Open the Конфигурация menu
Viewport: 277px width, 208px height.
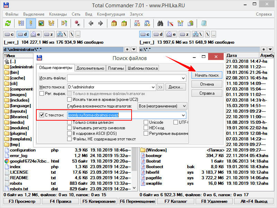point(111,14)
